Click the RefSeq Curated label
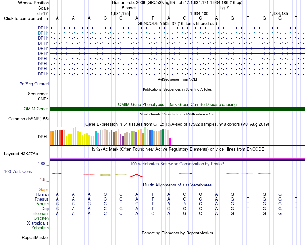This screenshot has height=245, width=305. click(34, 84)
